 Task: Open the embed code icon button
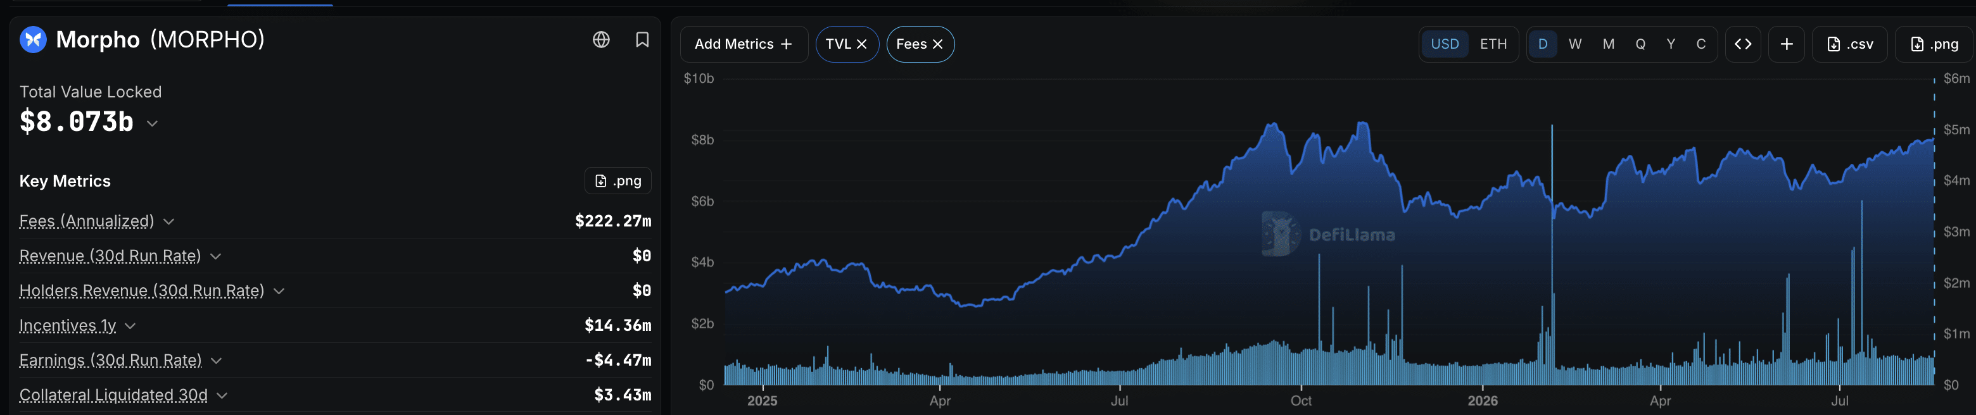[x=1743, y=44]
